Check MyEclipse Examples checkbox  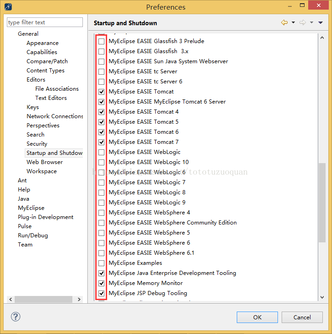102,263
